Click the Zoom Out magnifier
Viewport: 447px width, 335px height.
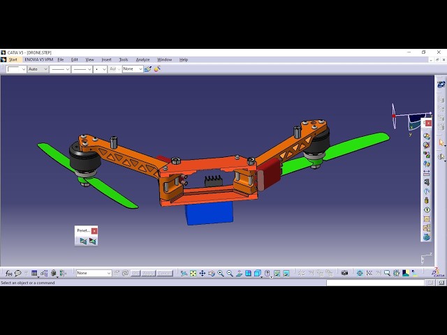click(x=230, y=273)
